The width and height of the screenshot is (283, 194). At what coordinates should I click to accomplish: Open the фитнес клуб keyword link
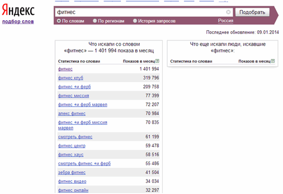pyautogui.click(x=70, y=78)
